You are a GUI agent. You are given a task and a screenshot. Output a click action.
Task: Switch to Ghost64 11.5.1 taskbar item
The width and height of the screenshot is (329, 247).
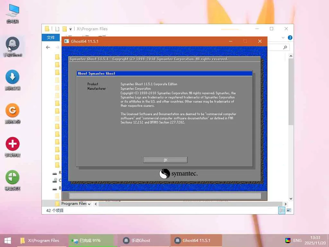196,241
